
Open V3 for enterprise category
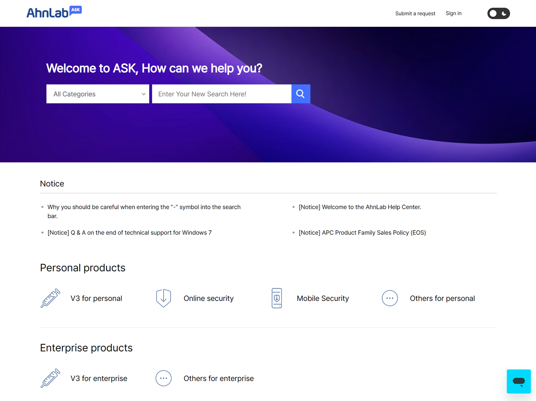pos(99,378)
